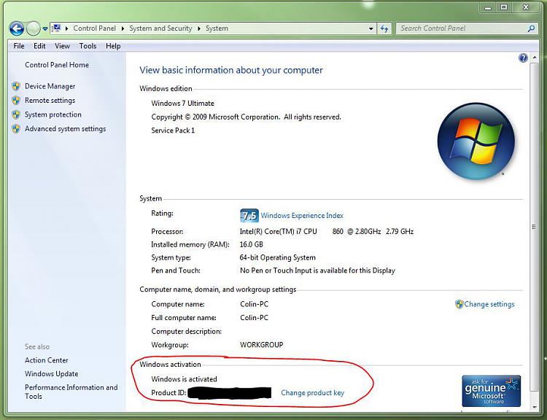The image size is (547, 420).
Task: Click scrollbar up arrow
Action: point(535,57)
